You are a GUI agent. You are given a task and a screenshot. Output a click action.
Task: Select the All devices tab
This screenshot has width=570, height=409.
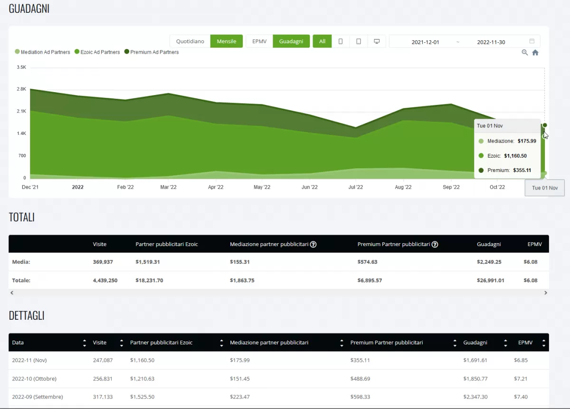pyautogui.click(x=322, y=41)
